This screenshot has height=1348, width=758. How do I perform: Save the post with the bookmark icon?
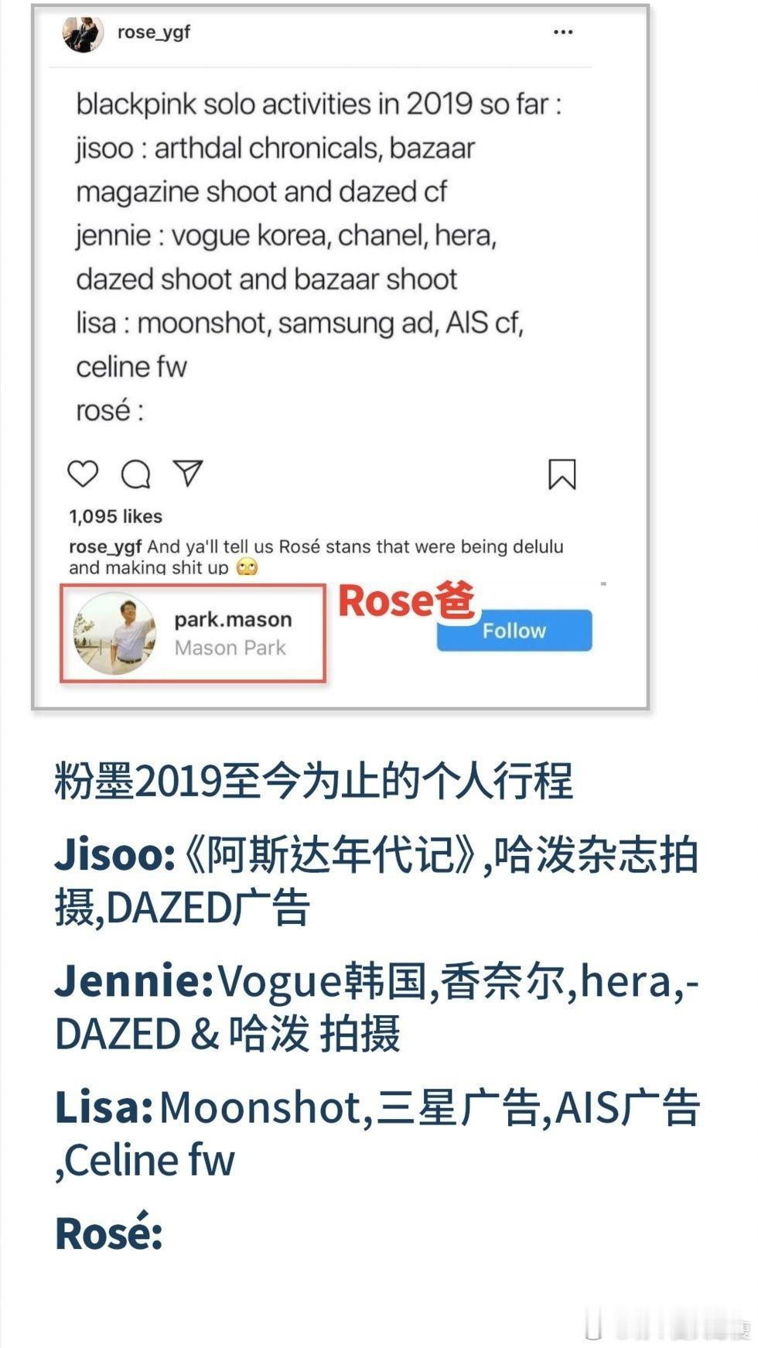(562, 474)
